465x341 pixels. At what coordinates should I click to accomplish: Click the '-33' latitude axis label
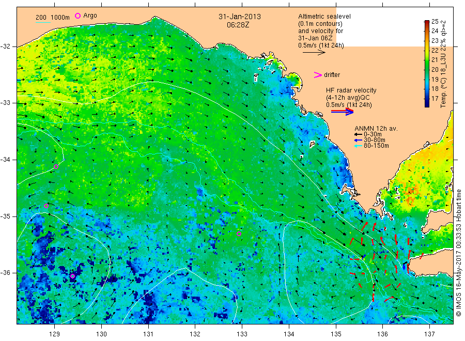(x=6, y=103)
